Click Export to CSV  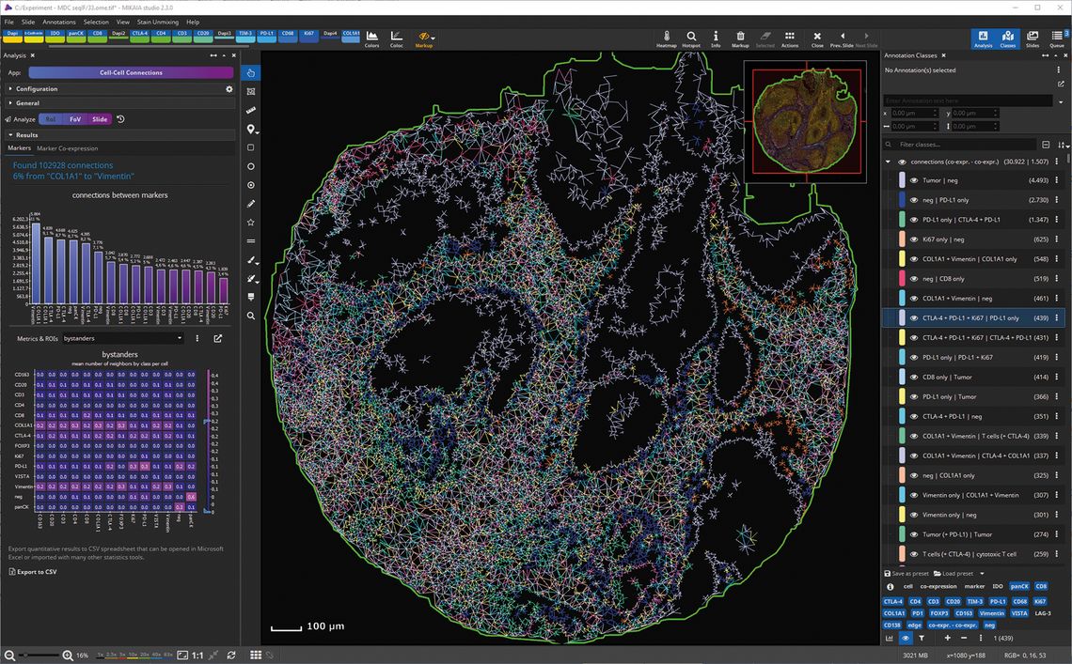(x=33, y=571)
